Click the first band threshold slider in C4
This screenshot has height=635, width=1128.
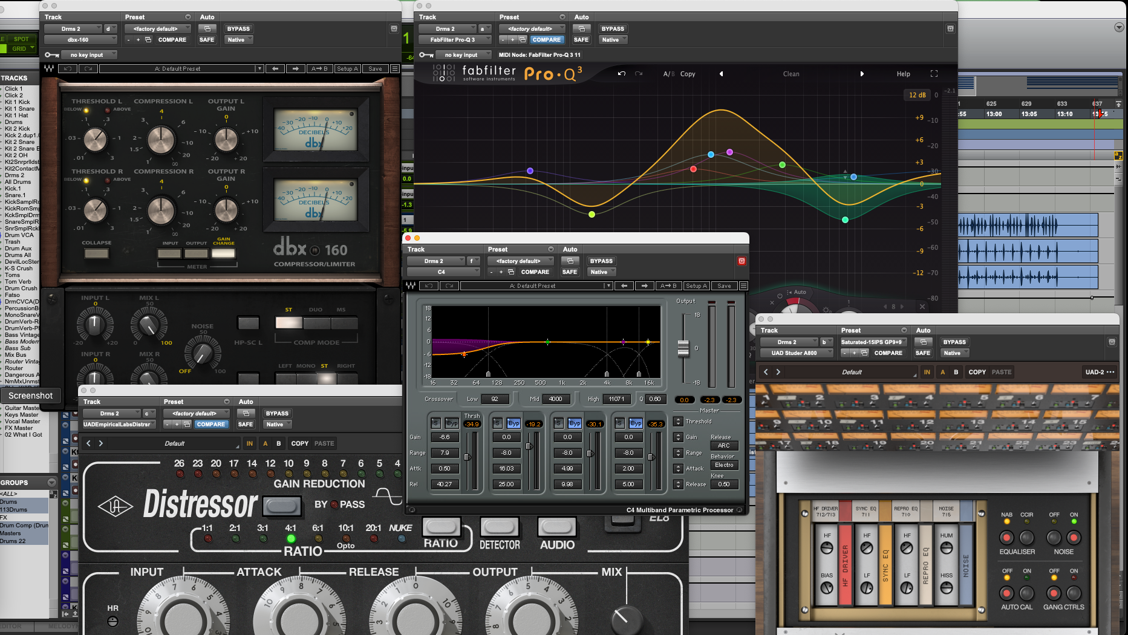point(467,457)
